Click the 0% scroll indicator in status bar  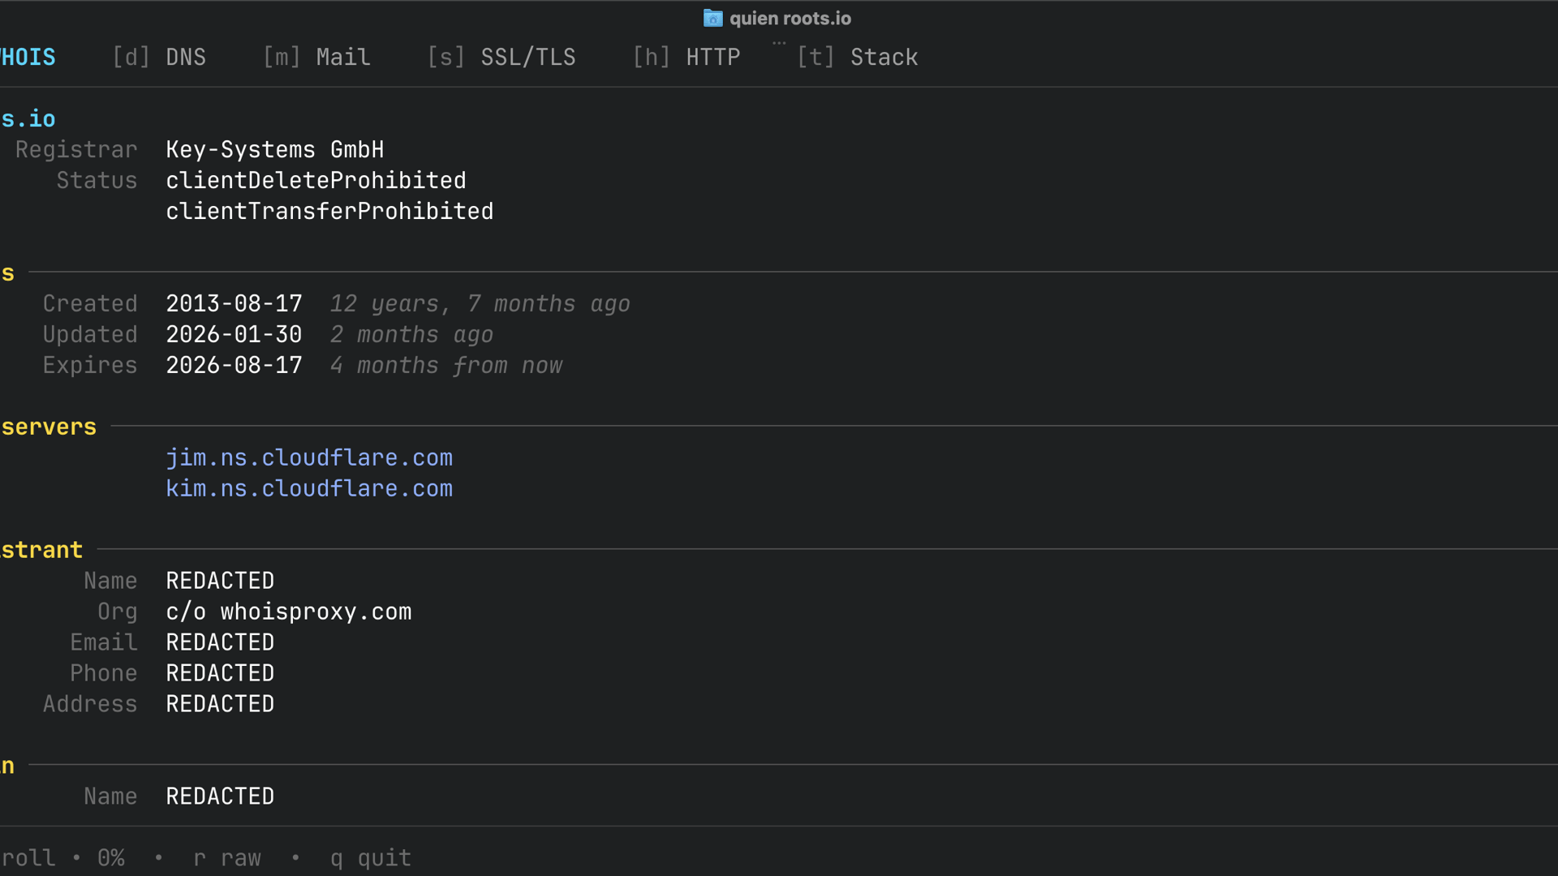click(110, 857)
